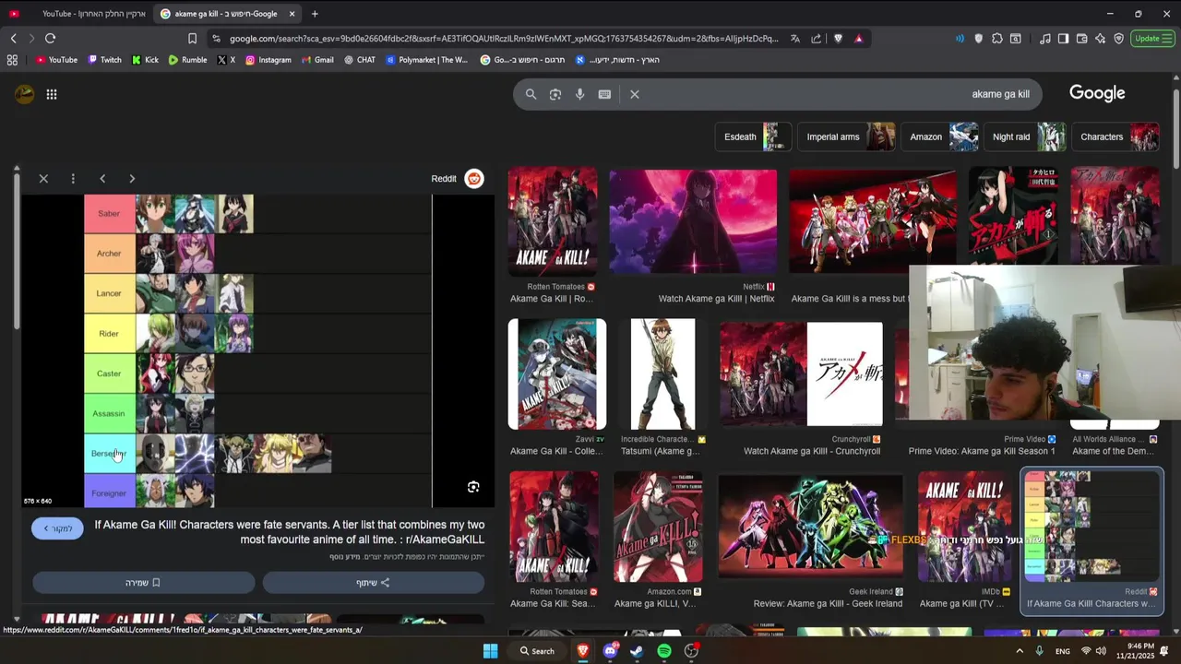This screenshot has width=1181, height=664.
Task: Open the Discord taskbar icon
Action: 610,651
